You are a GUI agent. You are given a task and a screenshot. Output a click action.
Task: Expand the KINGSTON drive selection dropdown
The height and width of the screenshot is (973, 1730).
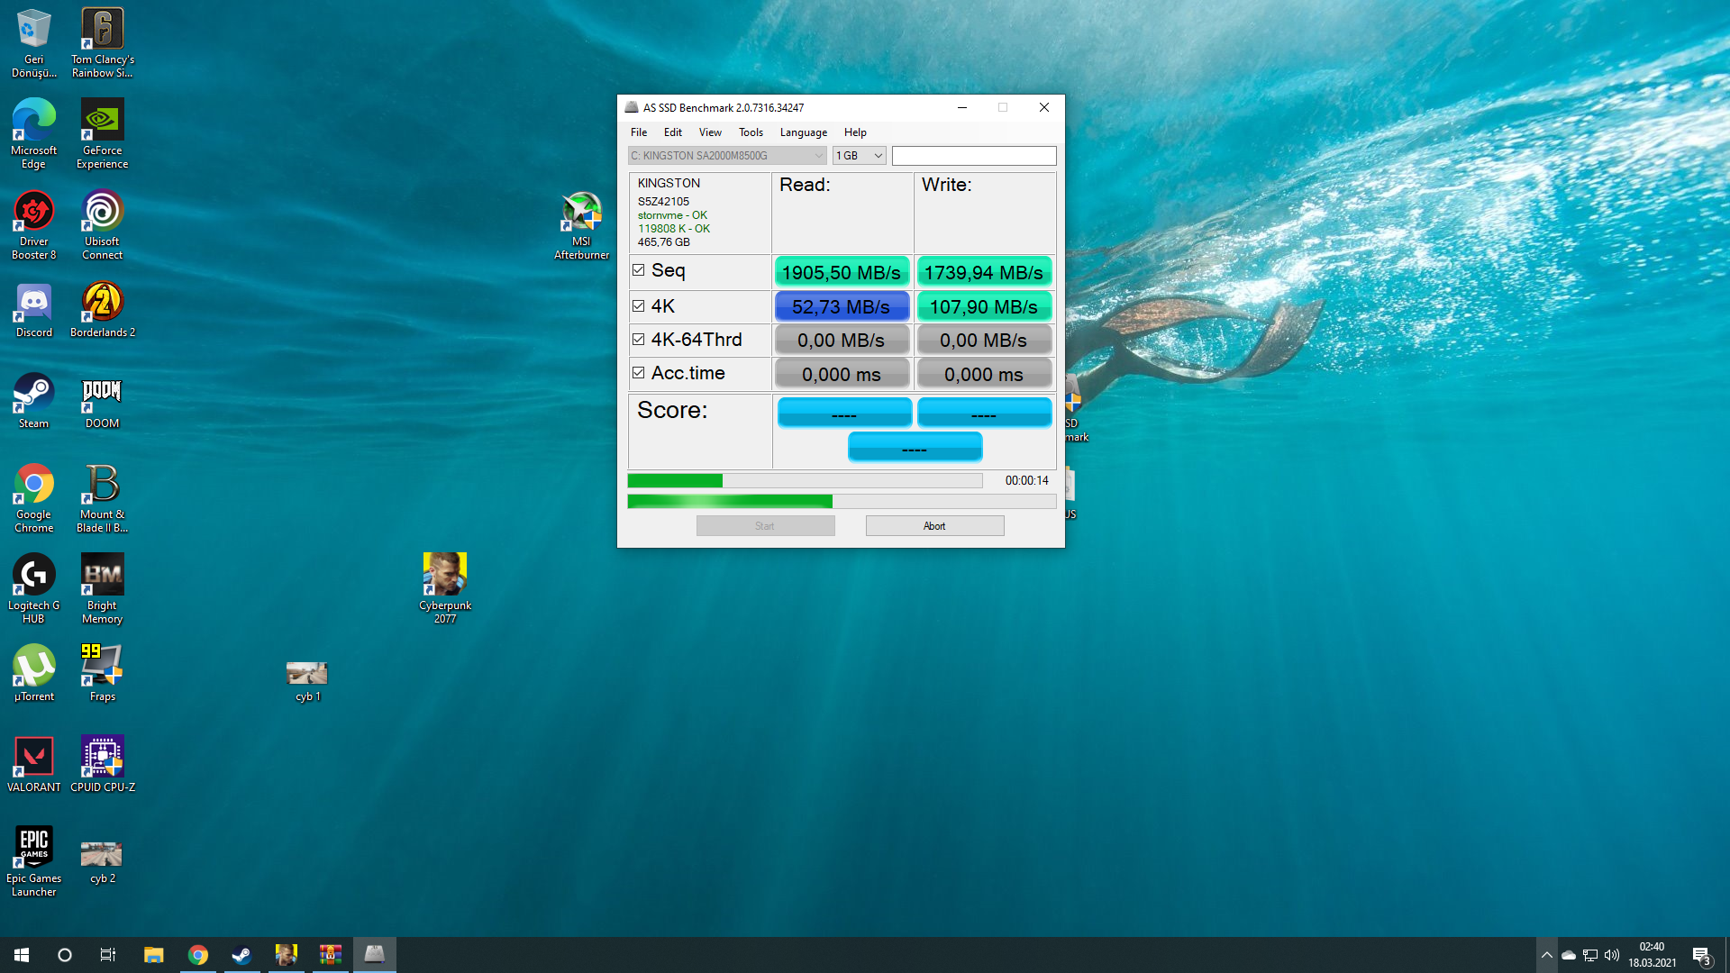coord(726,156)
